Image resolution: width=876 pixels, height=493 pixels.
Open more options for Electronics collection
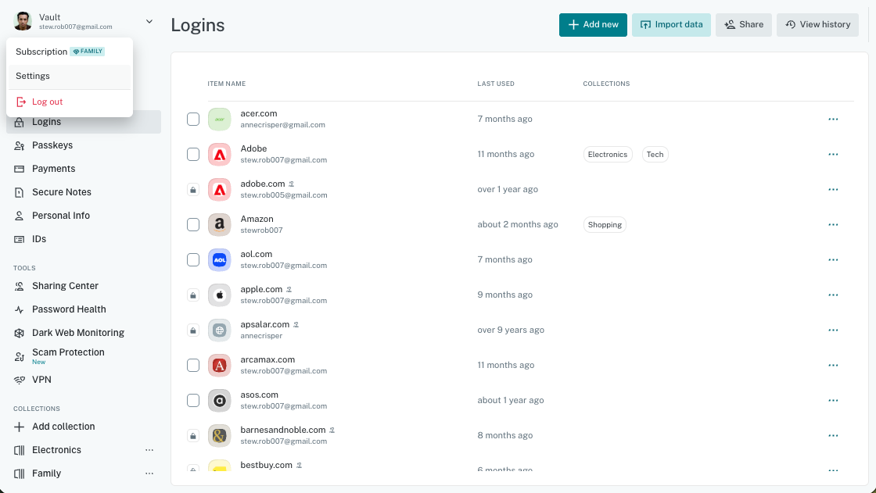[x=149, y=450]
